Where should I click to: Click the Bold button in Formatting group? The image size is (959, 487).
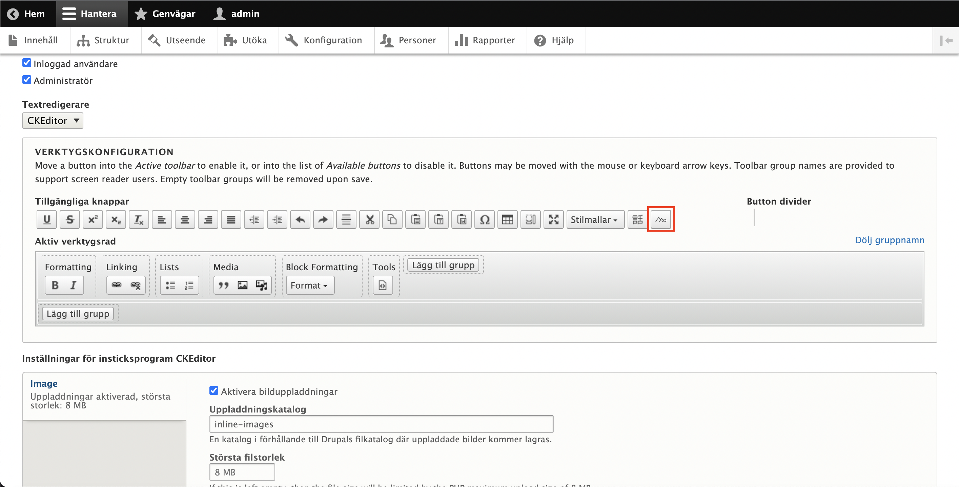click(x=55, y=285)
